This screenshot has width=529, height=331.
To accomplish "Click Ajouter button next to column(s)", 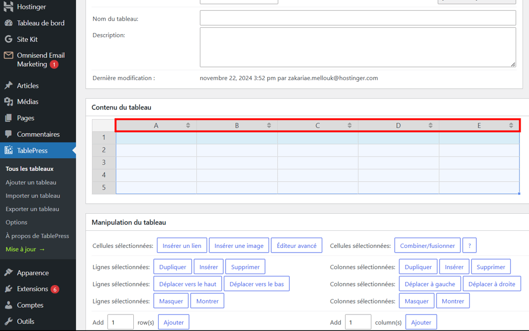I will pyautogui.click(x=421, y=322).
